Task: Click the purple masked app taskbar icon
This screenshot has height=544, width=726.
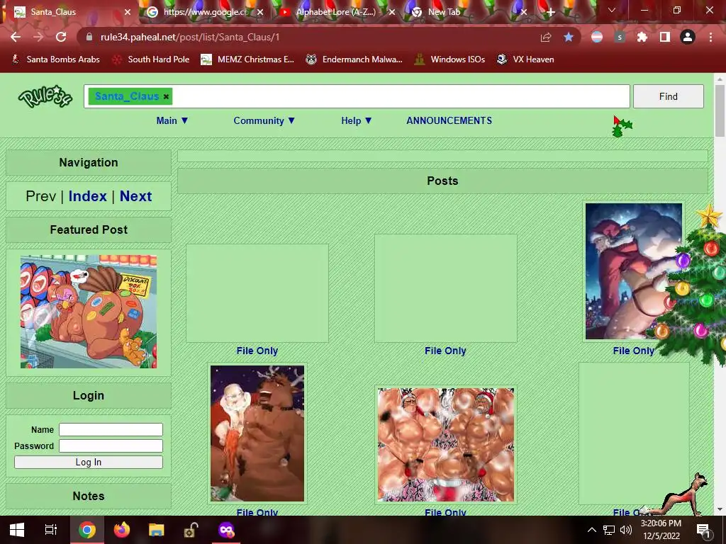Action: [x=226, y=530]
